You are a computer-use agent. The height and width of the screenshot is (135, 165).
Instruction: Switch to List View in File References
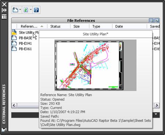pyautogui.click(x=151, y=21)
